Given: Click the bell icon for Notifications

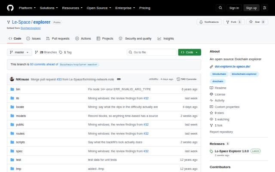Looking at the screenshot, I should tap(201, 22).
